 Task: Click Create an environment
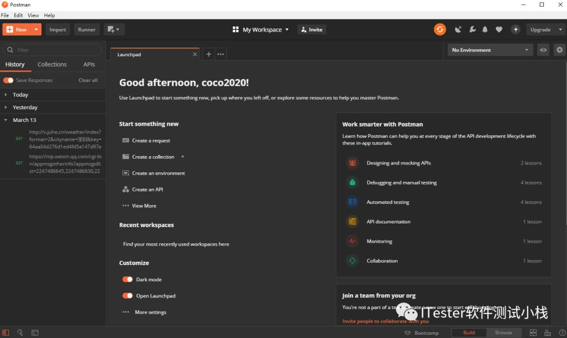pos(159,173)
